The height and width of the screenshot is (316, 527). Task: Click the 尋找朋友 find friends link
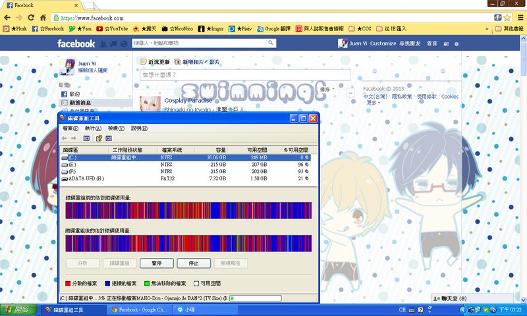410,43
